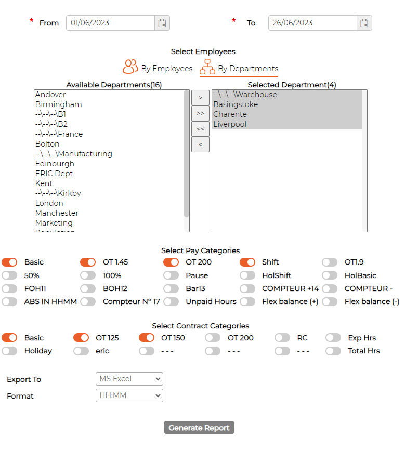Select Bolton in Available Departments

point(109,144)
